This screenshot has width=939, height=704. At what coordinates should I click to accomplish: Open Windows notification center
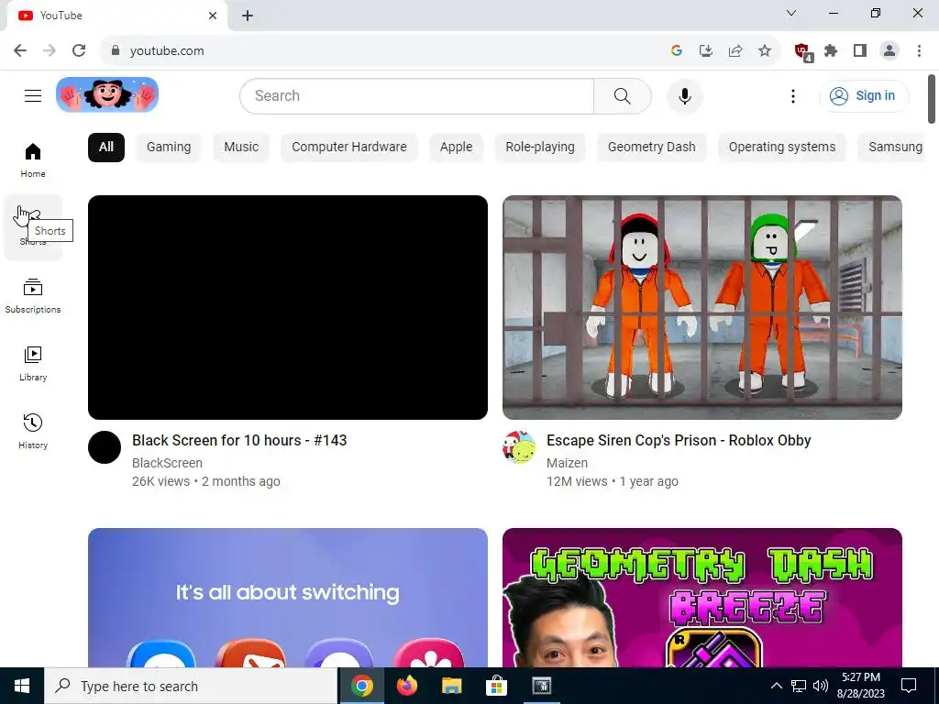[x=909, y=686]
